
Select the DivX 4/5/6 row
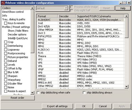click(80, 26)
